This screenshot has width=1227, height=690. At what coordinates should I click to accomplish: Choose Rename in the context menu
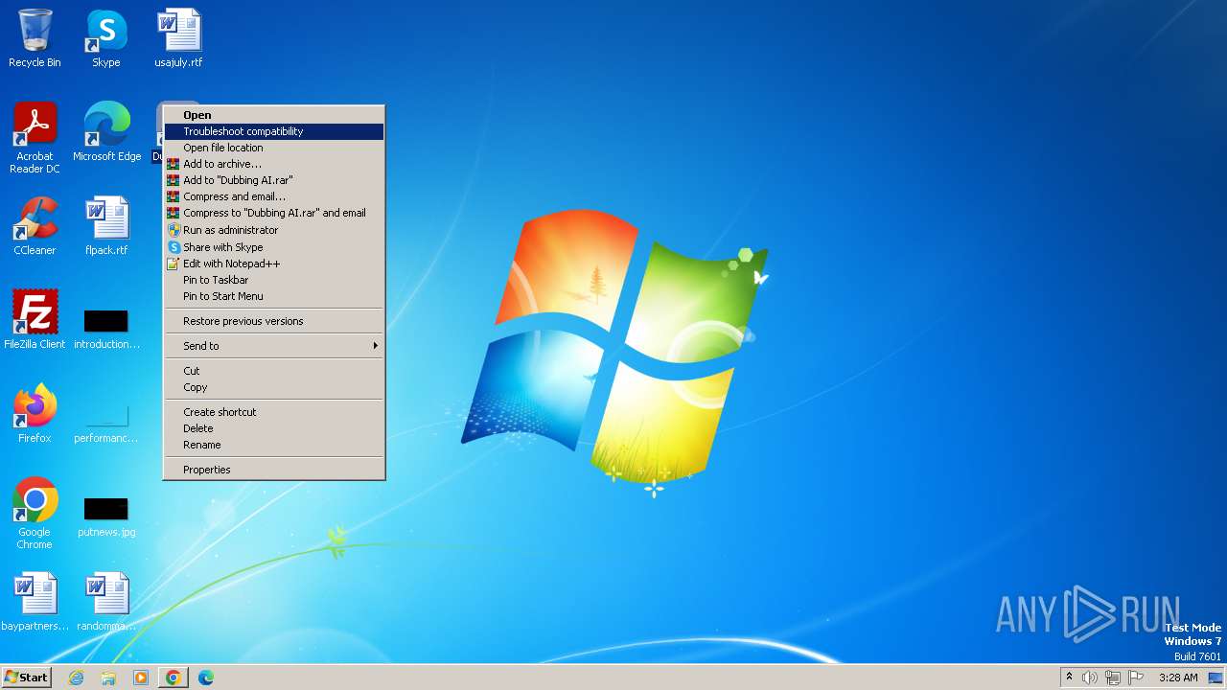(x=274, y=445)
